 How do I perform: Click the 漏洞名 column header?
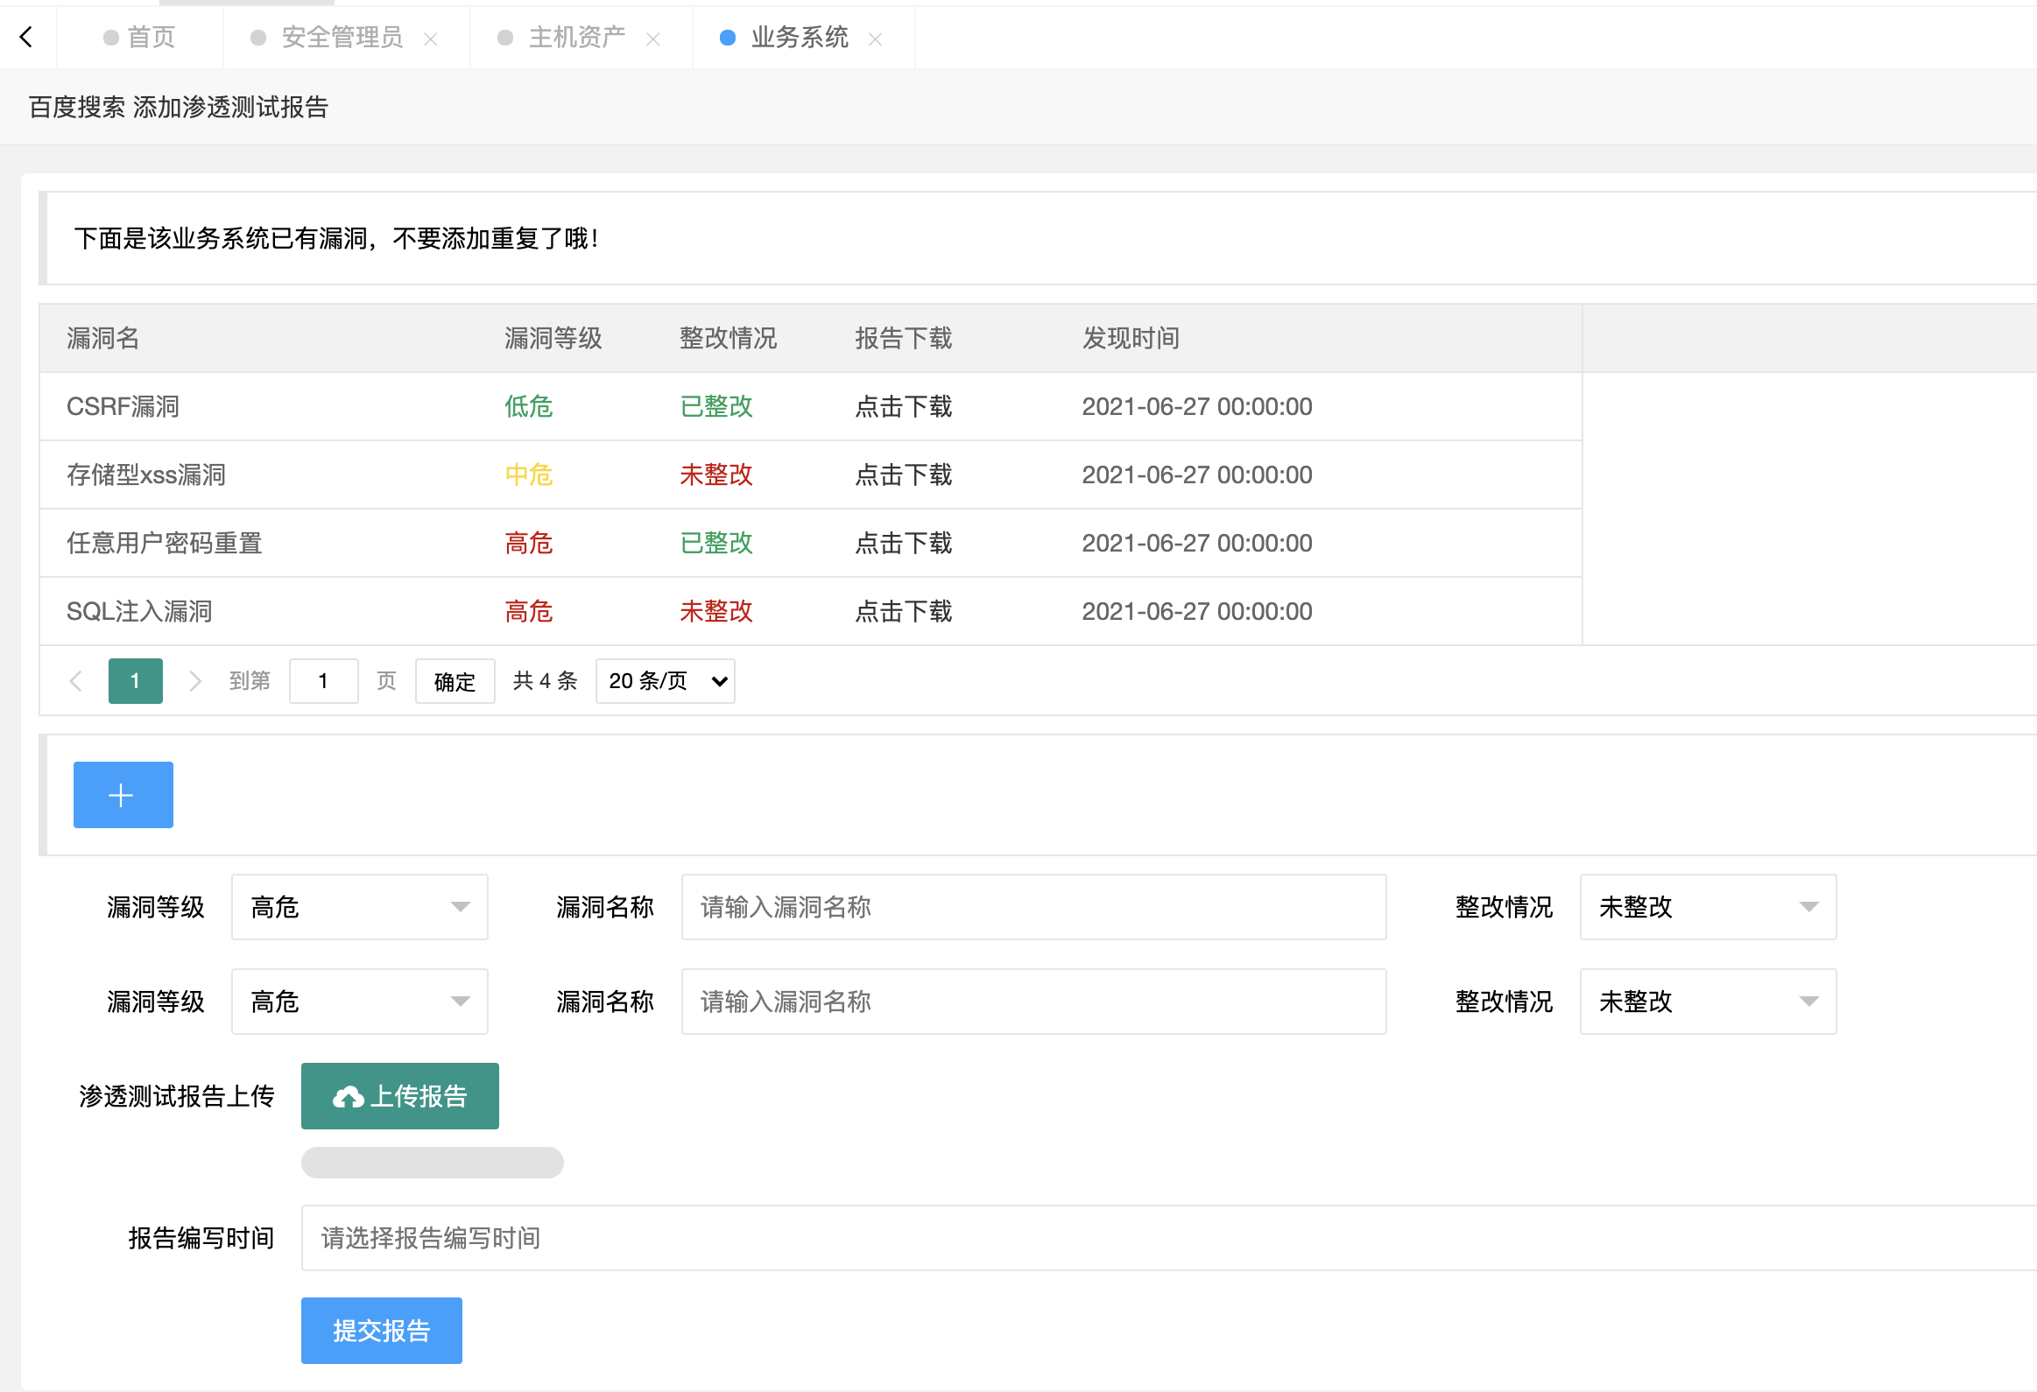[x=103, y=338]
